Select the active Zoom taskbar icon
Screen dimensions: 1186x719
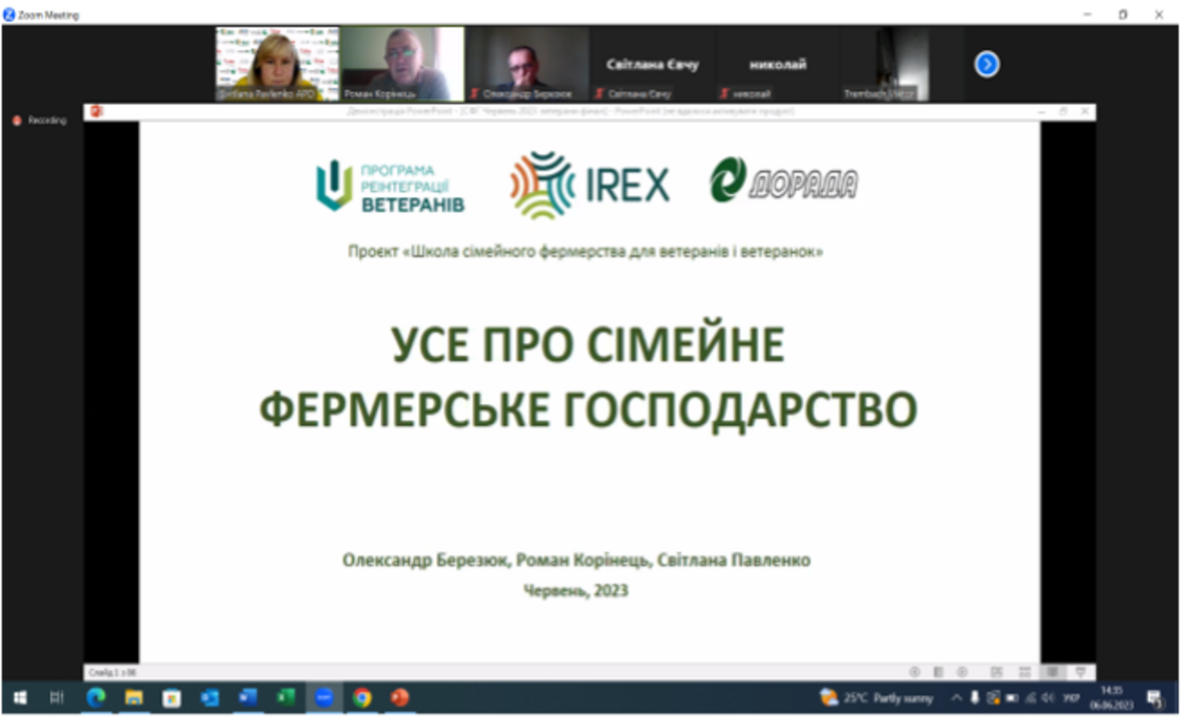pos(323,698)
